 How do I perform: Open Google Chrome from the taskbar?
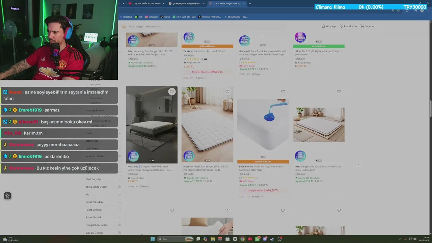[242, 239]
